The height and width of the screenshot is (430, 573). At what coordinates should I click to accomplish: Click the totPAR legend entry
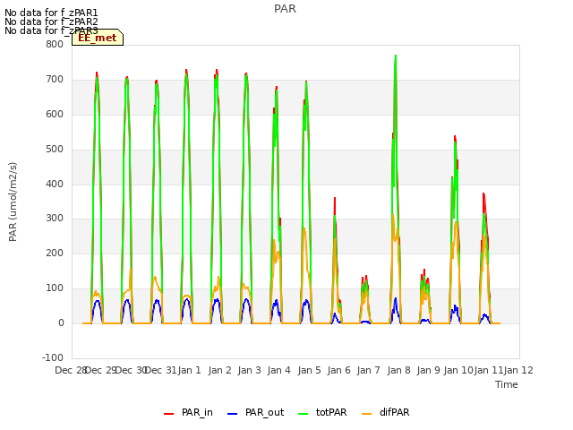322,412
